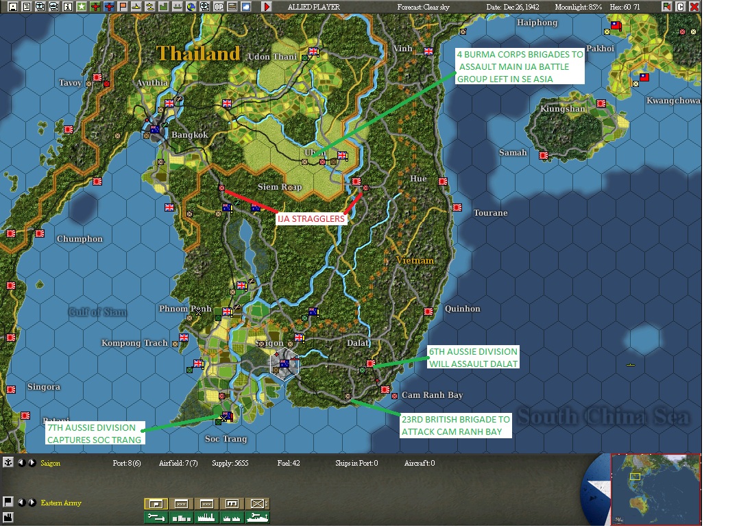The image size is (739, 530).
Task: Click the green star icon in toolbar
Action: (x=81, y=7)
